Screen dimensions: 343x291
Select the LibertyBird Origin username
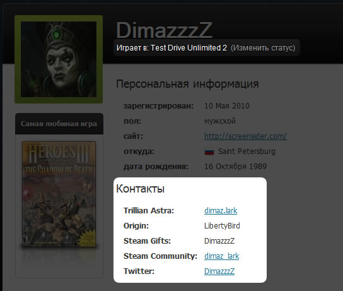(x=222, y=226)
